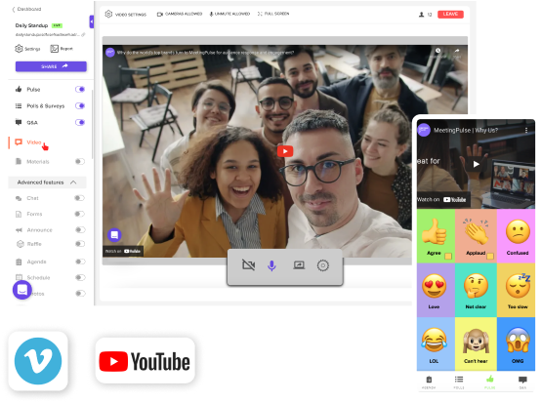Click Watch on YouTube in main video
Viewport: 541px width, 403px height.
click(x=123, y=251)
